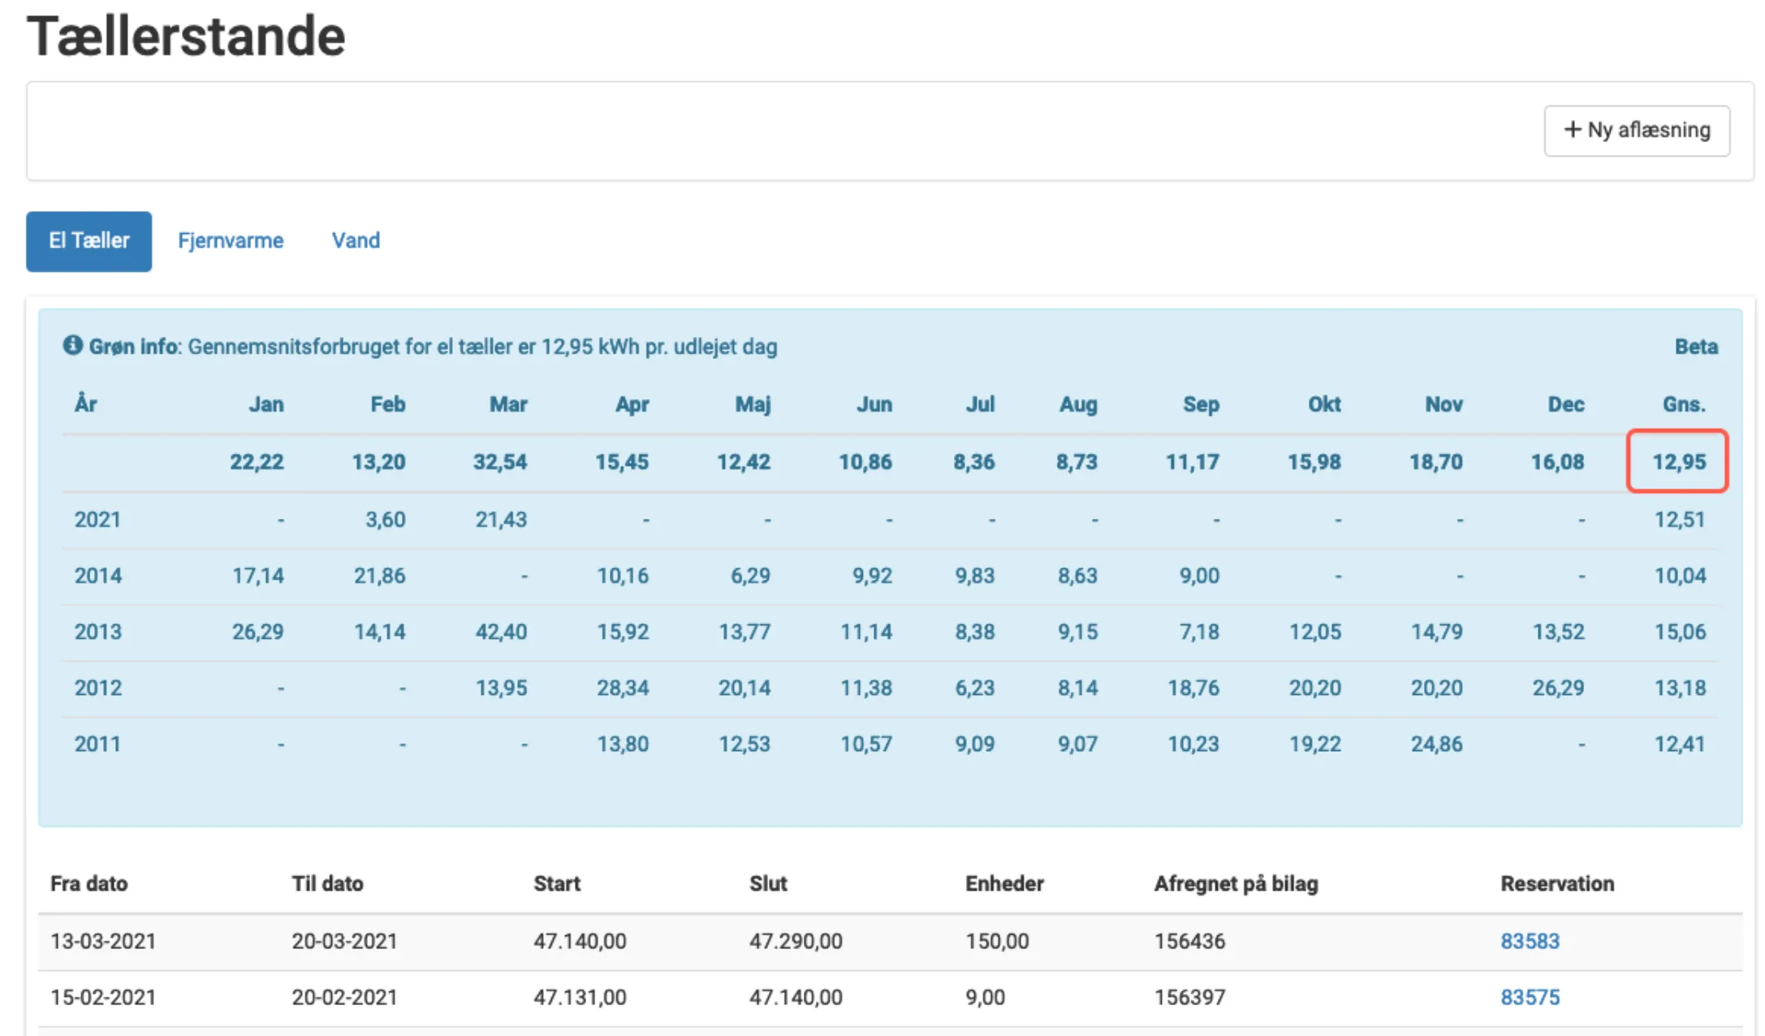Click the 2013 year row label
This screenshot has width=1765, height=1036.
97,632
